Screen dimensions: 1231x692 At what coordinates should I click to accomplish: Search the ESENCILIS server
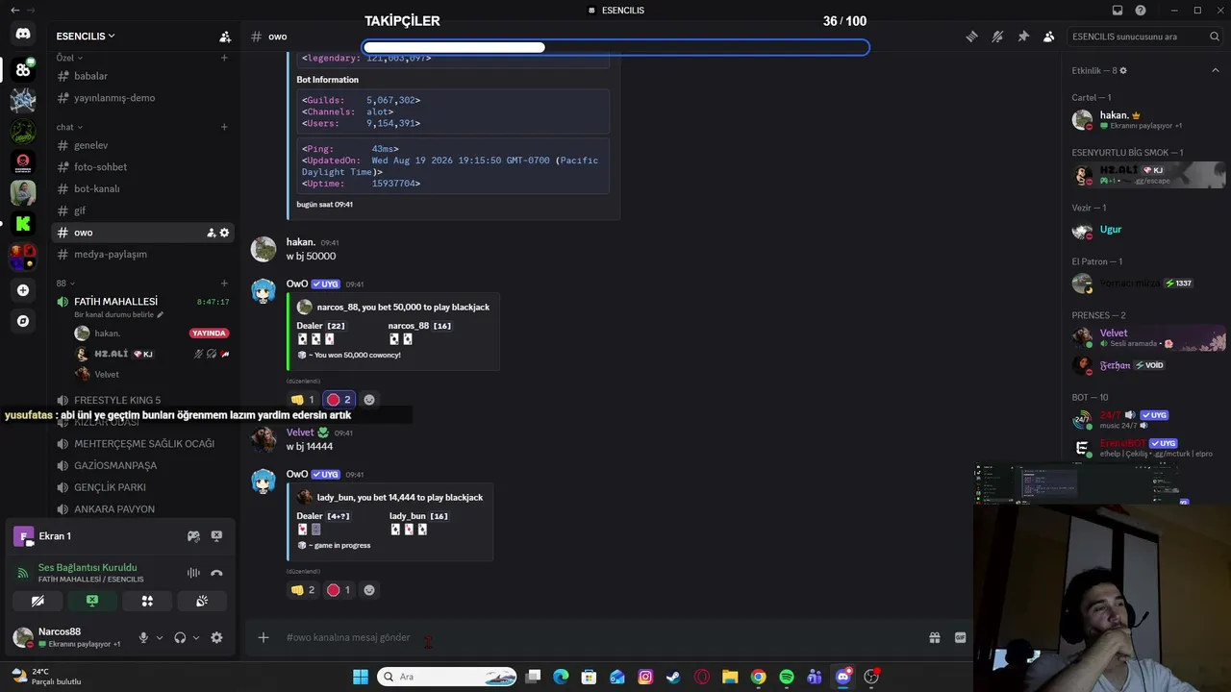tap(1145, 37)
